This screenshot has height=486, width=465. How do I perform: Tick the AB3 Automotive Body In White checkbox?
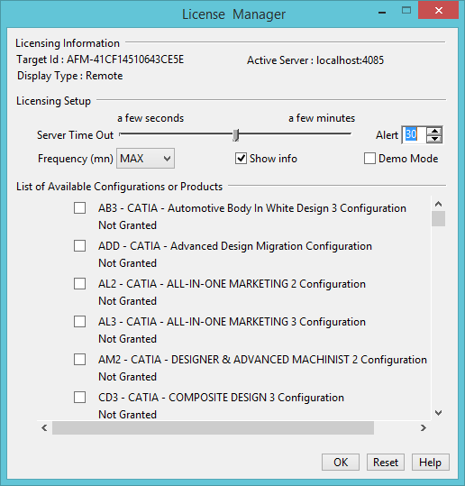(x=79, y=208)
